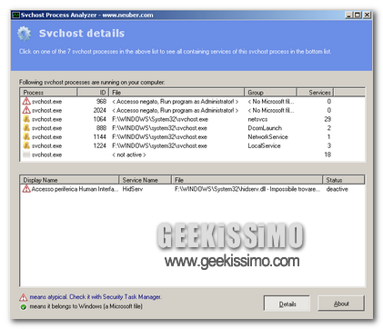Click 'No Microsoft fil...' group for ID 968

point(271,101)
